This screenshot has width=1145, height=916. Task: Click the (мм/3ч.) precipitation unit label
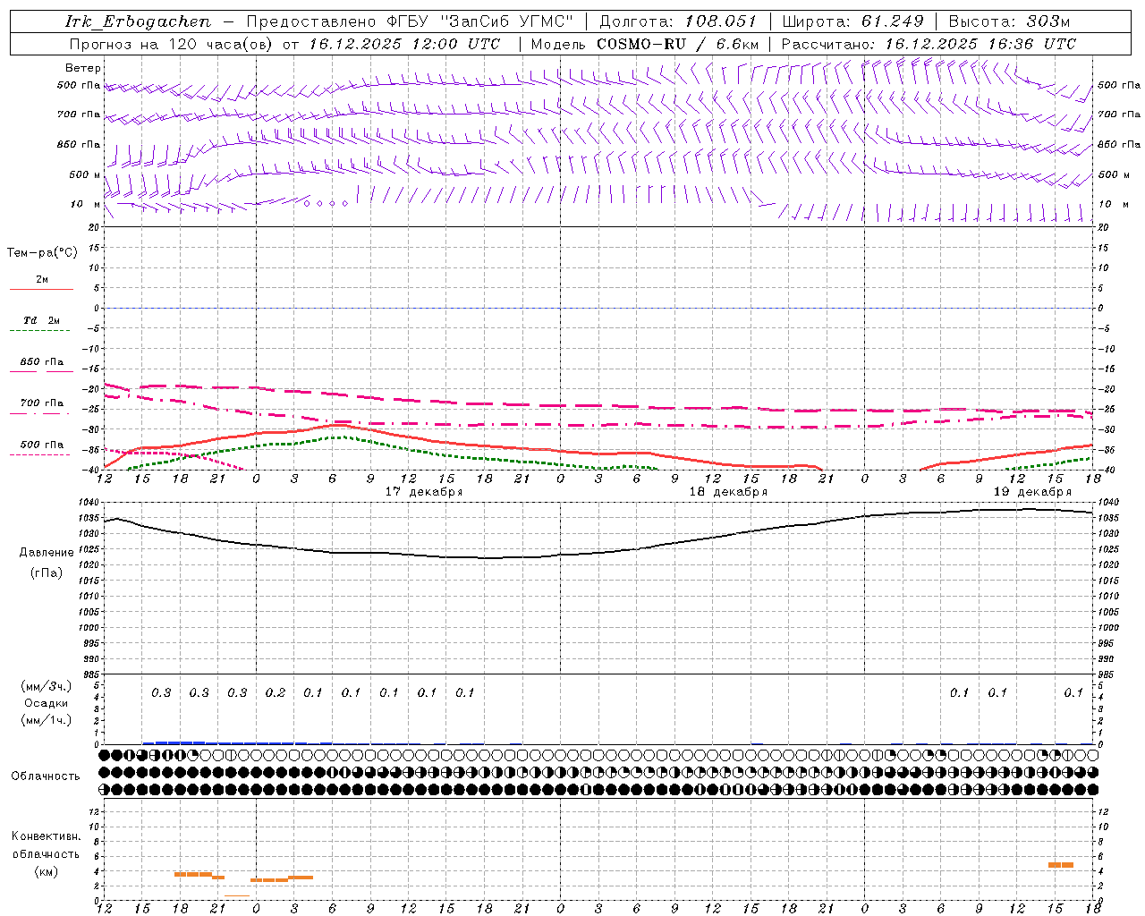(47, 686)
